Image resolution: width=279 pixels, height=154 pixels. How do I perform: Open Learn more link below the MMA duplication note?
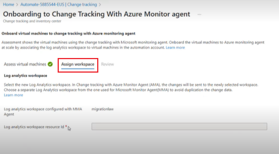pyautogui.click(x=13, y=95)
